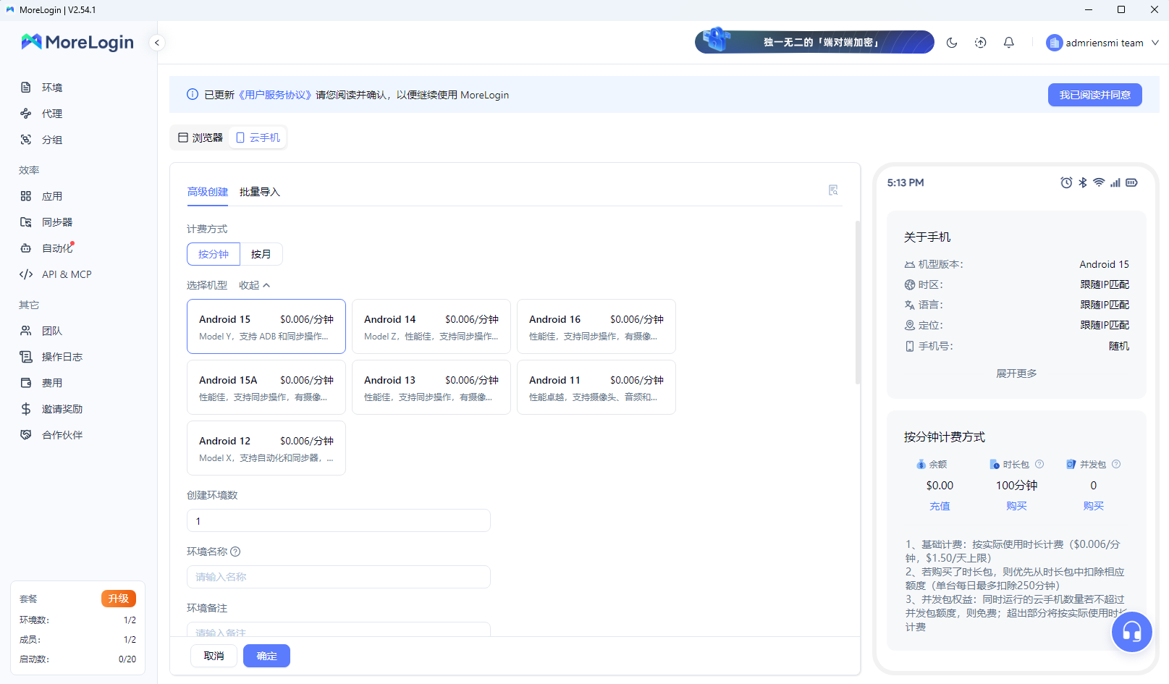Open the 费用 billing sidebar icon
Viewport: 1169px width, 684px height.
tap(26, 383)
